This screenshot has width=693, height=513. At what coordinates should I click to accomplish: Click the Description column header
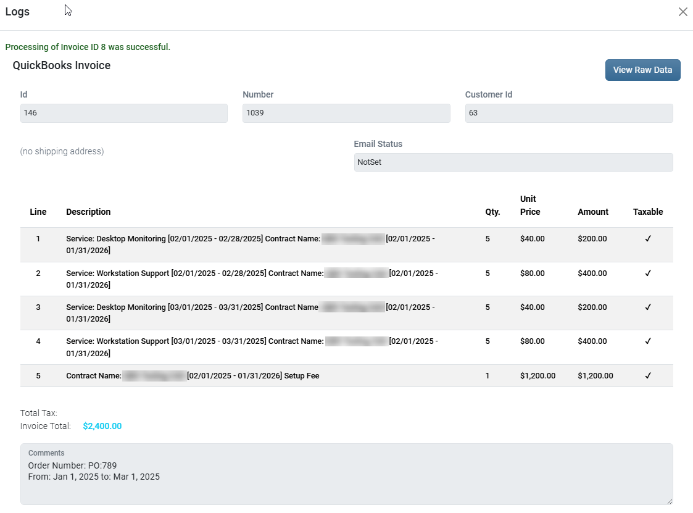pos(88,212)
